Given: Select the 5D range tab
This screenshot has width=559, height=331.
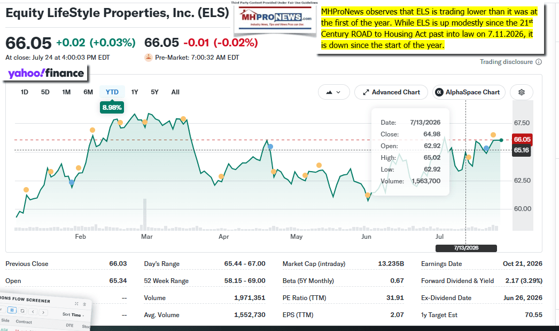Looking at the screenshot, I should (45, 92).
